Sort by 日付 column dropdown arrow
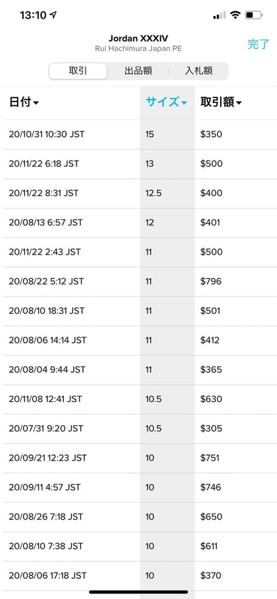 36,103
